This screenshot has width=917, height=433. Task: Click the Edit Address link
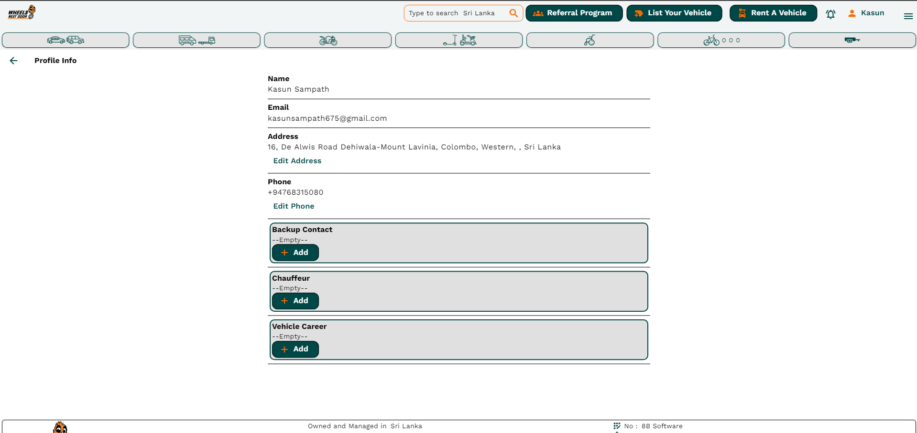(x=297, y=161)
